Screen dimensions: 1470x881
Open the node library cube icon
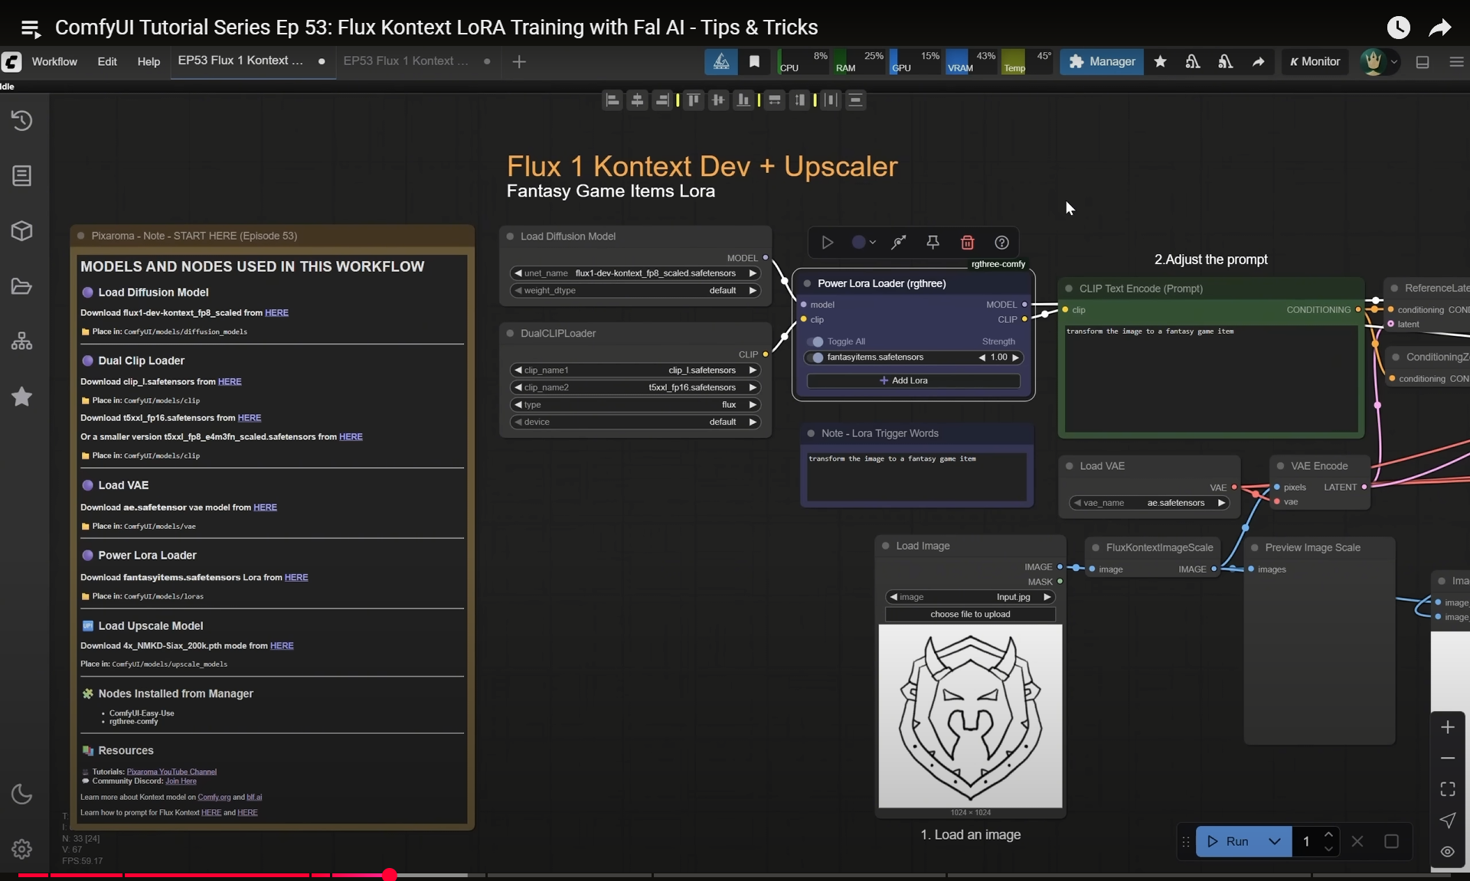21,230
